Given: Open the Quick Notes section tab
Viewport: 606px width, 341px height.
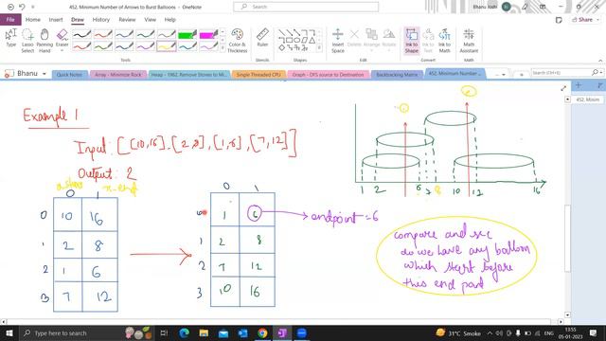Looking at the screenshot, I should click(x=69, y=75).
